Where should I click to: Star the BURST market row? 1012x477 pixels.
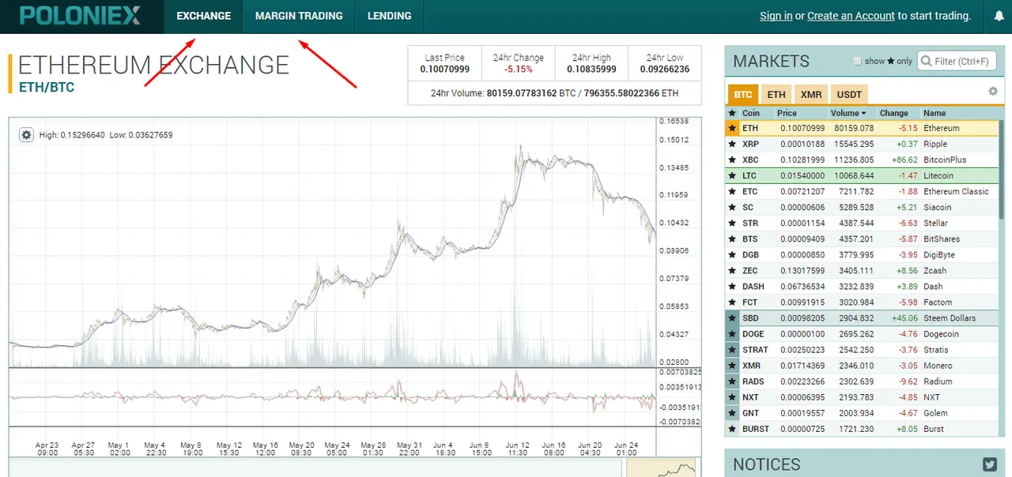pyautogui.click(x=732, y=429)
